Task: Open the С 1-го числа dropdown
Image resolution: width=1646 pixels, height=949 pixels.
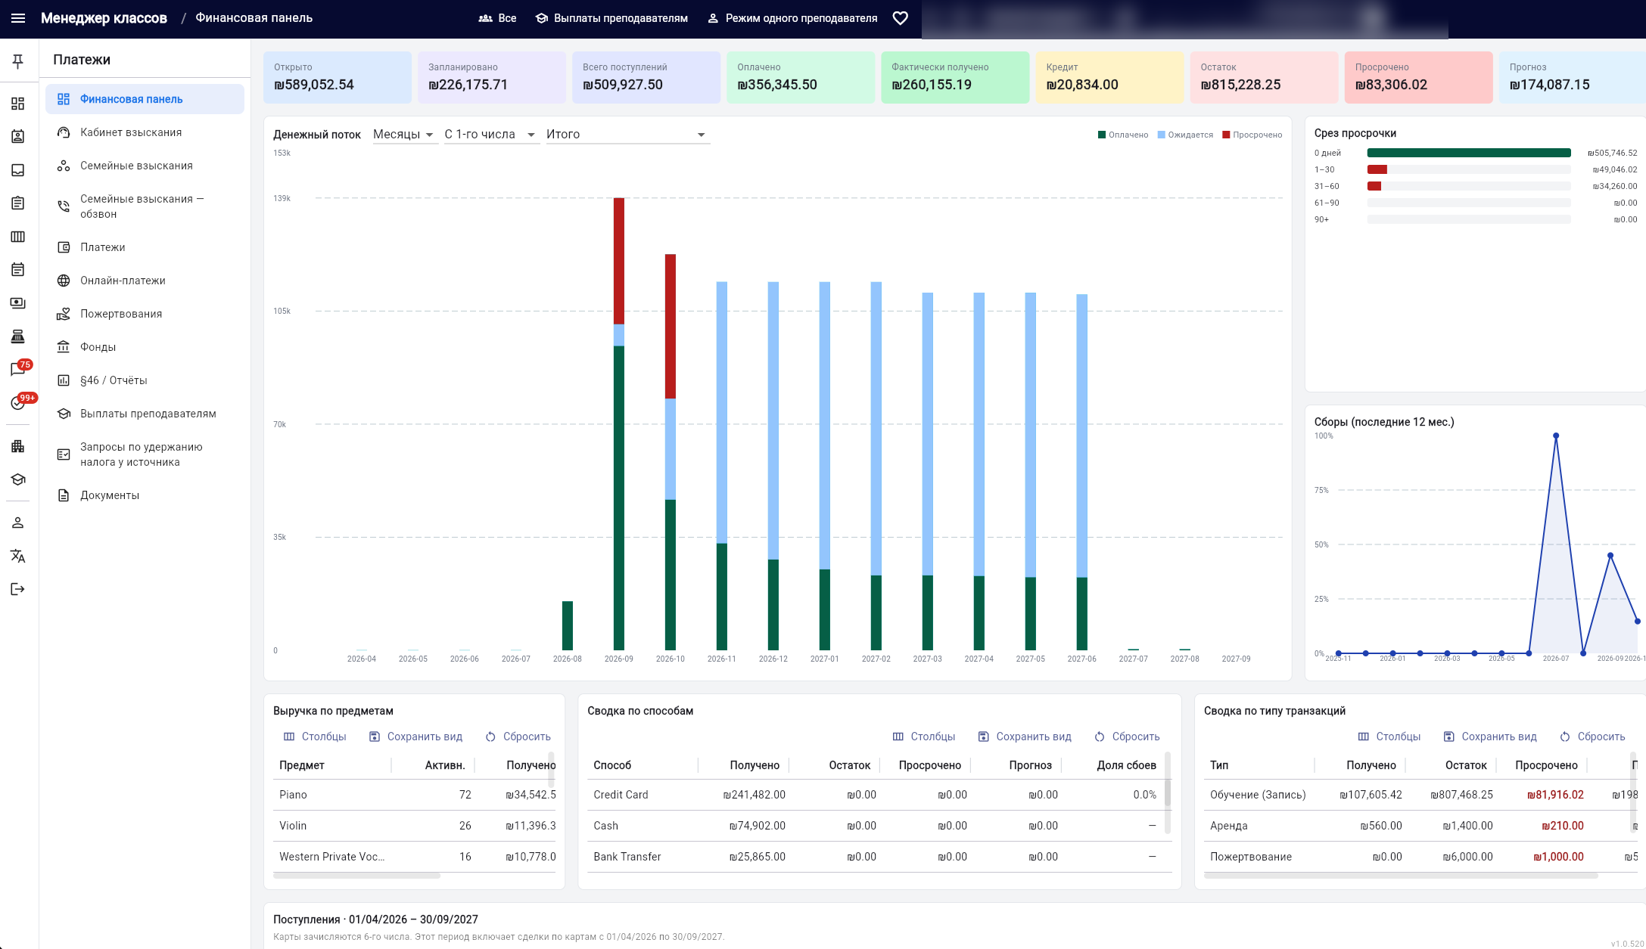Action: click(490, 135)
